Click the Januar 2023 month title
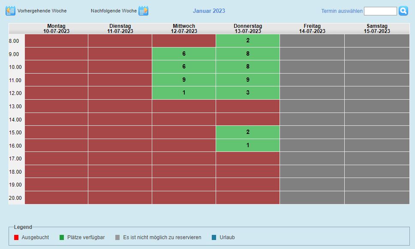415x249 pixels. pos(209,11)
